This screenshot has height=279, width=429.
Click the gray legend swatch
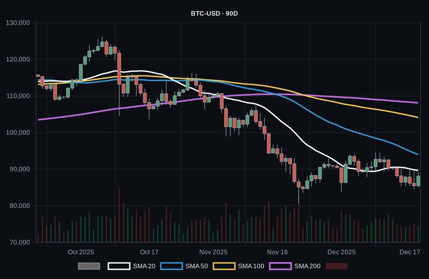pyautogui.click(x=89, y=266)
